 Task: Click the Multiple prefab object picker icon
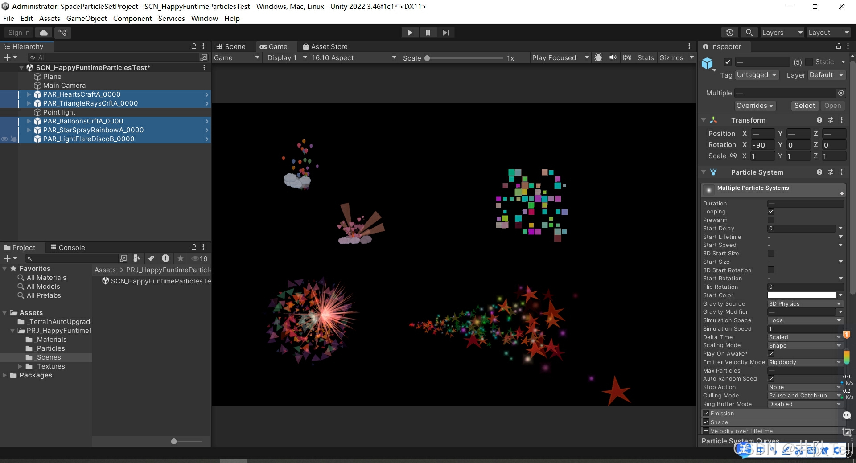[x=841, y=93]
